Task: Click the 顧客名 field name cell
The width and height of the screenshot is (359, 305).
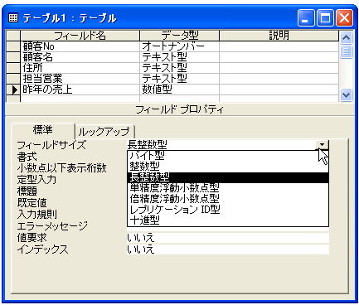Action: [80, 57]
